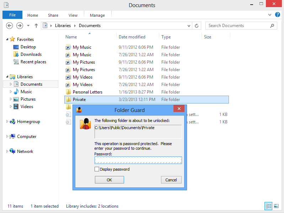Select the Computer icon in sidebar
Image resolution: width=284 pixels, height=213 pixels.
(12, 137)
